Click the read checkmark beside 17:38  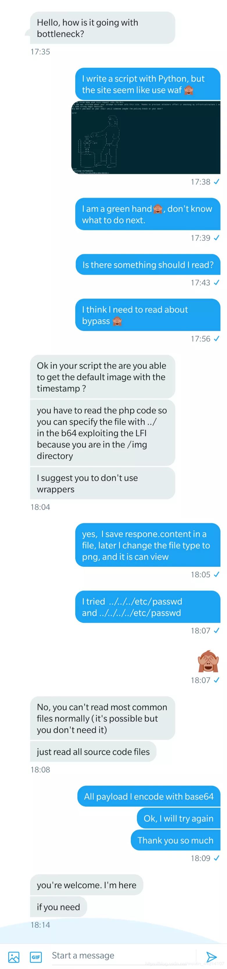click(217, 182)
